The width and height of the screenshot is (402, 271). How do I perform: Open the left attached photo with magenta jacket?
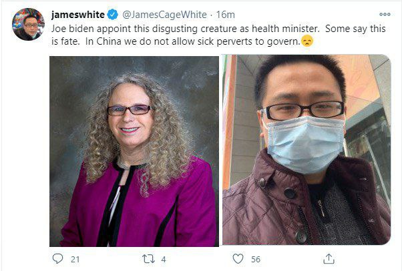134,152
